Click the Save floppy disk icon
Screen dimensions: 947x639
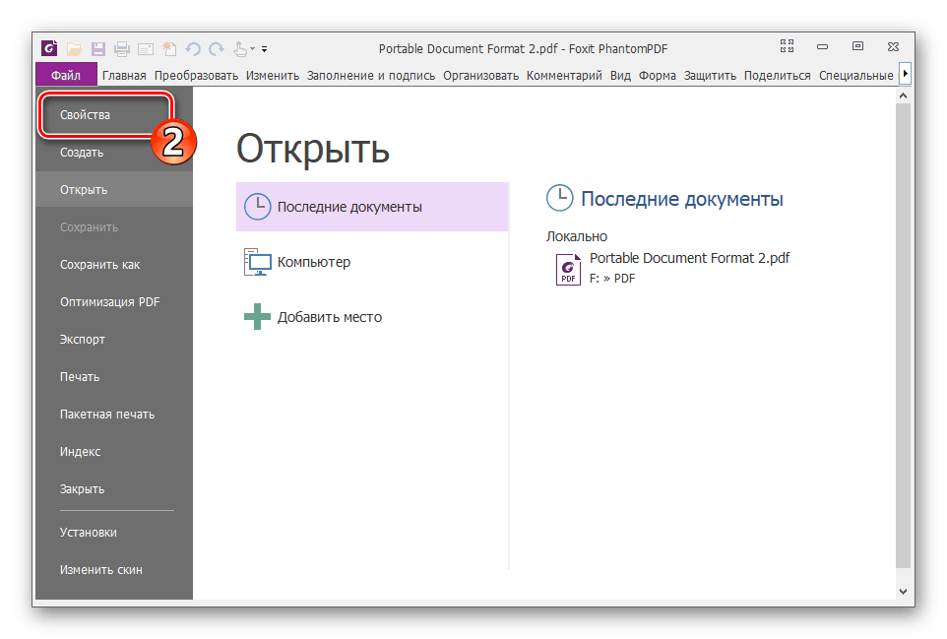coord(98,48)
